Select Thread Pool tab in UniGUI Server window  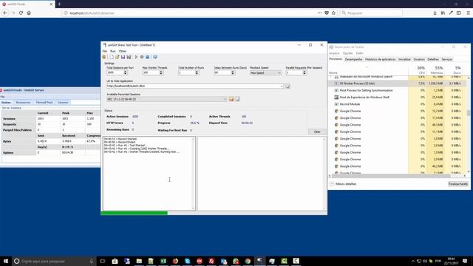[44, 103]
